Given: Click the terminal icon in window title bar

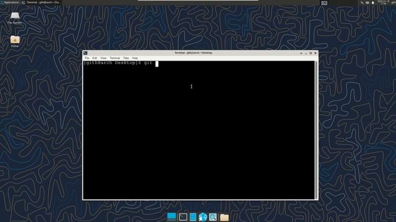Looking at the screenshot, I should click(x=85, y=53).
